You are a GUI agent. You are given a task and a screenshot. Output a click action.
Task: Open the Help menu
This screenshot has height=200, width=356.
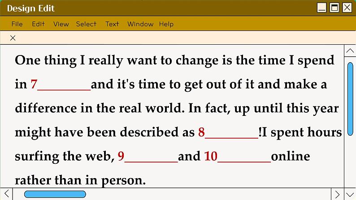[166, 24]
